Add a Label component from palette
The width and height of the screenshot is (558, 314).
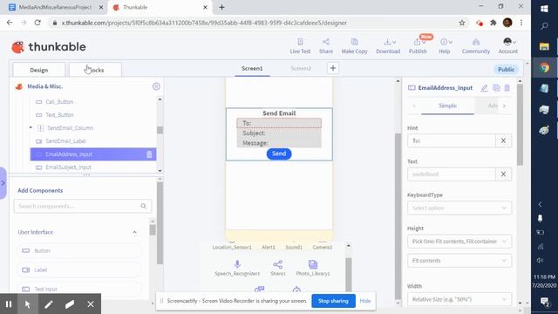point(79,270)
